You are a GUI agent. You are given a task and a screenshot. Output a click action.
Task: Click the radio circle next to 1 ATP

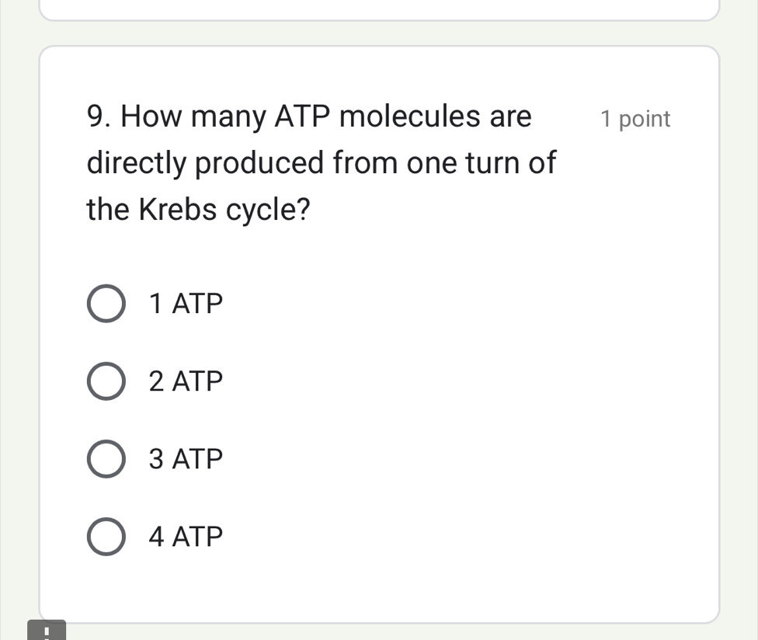click(x=106, y=303)
